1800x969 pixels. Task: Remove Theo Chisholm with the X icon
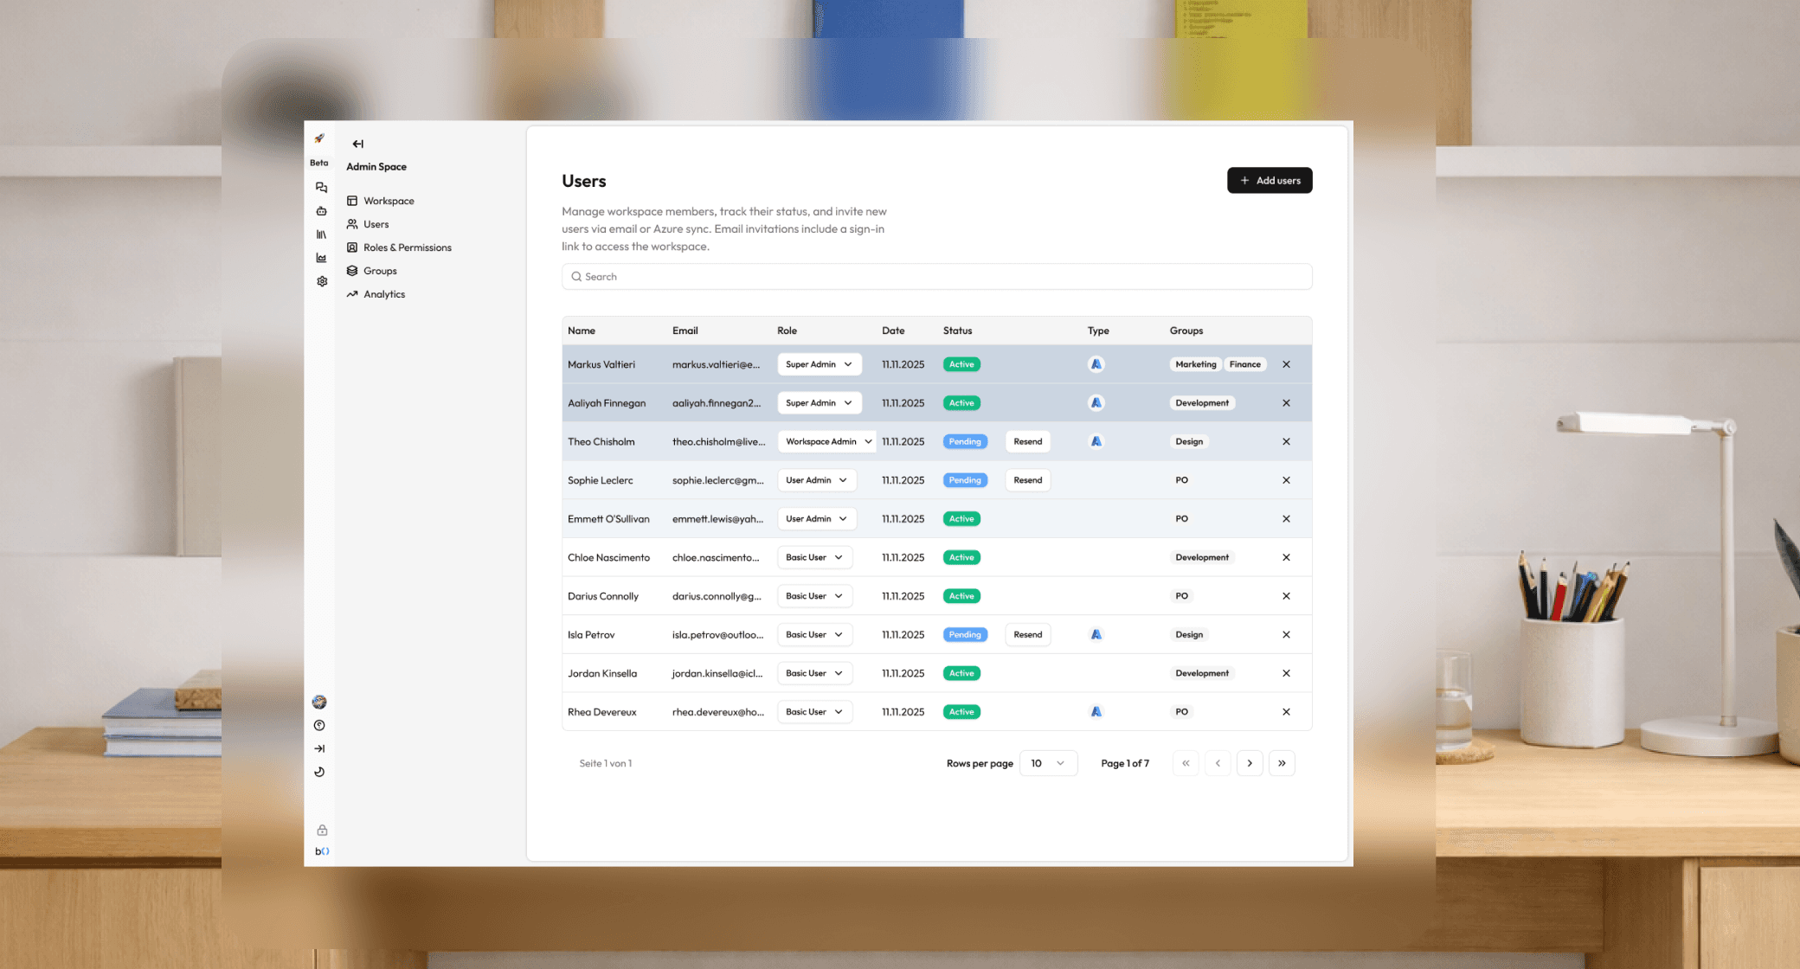1286,441
